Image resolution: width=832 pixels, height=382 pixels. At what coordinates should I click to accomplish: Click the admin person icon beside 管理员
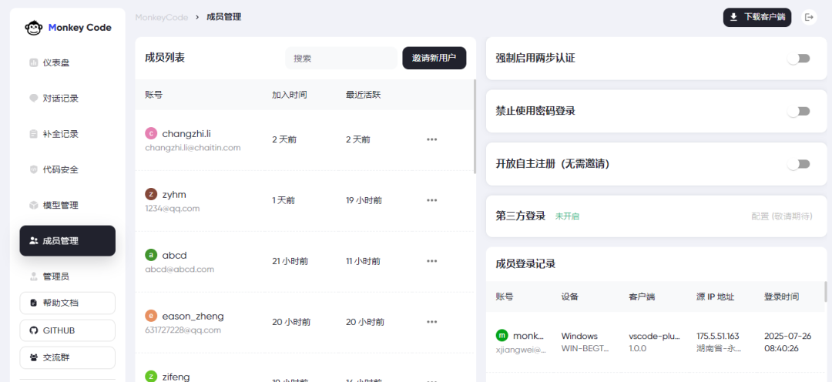(33, 276)
